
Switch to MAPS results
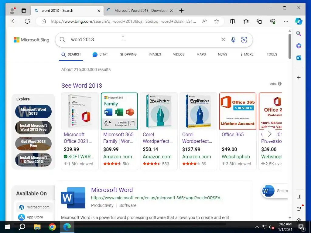click(x=201, y=54)
